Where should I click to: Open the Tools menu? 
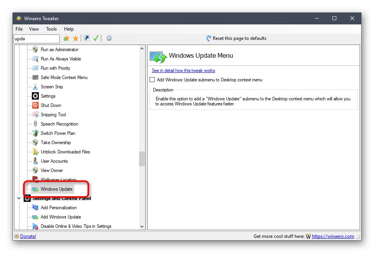pos(51,29)
